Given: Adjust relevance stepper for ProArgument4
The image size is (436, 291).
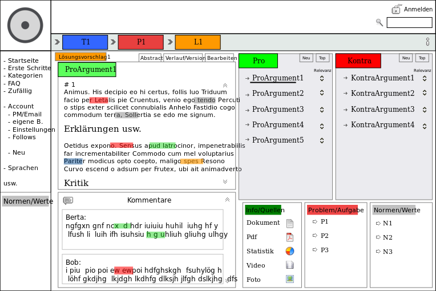Looking at the screenshot, I should tap(322, 126).
